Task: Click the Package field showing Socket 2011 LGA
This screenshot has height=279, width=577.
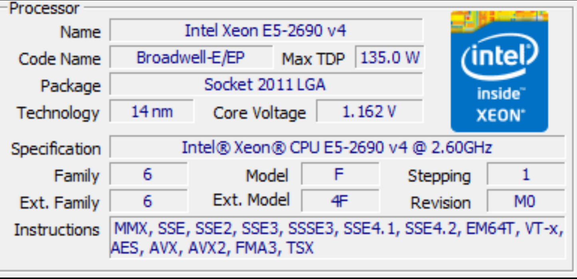Action: click(x=266, y=85)
